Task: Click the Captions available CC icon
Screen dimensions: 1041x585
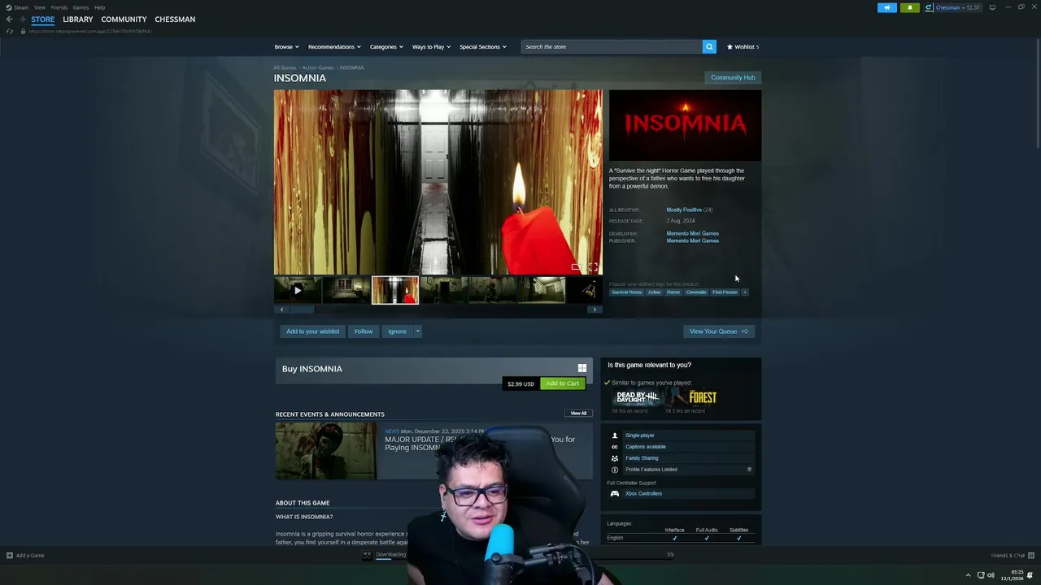Action: click(x=615, y=447)
